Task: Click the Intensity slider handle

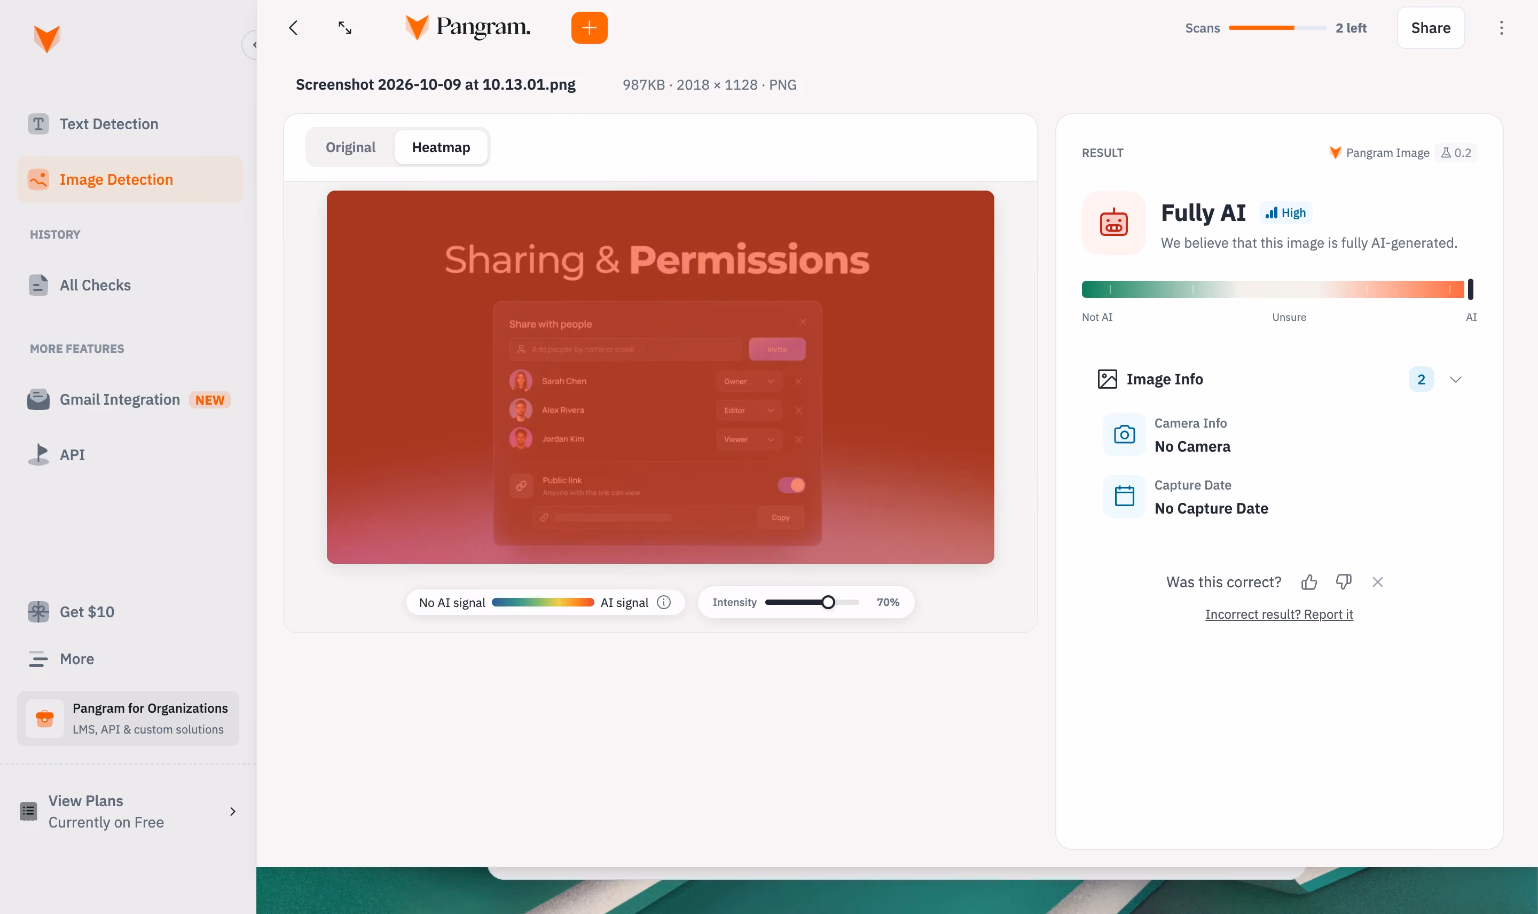Action: [828, 602]
